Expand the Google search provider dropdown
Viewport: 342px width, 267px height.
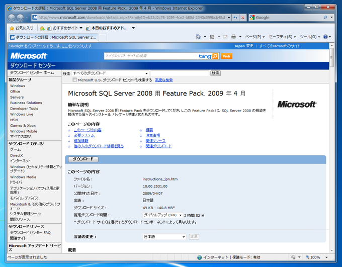click(331, 18)
